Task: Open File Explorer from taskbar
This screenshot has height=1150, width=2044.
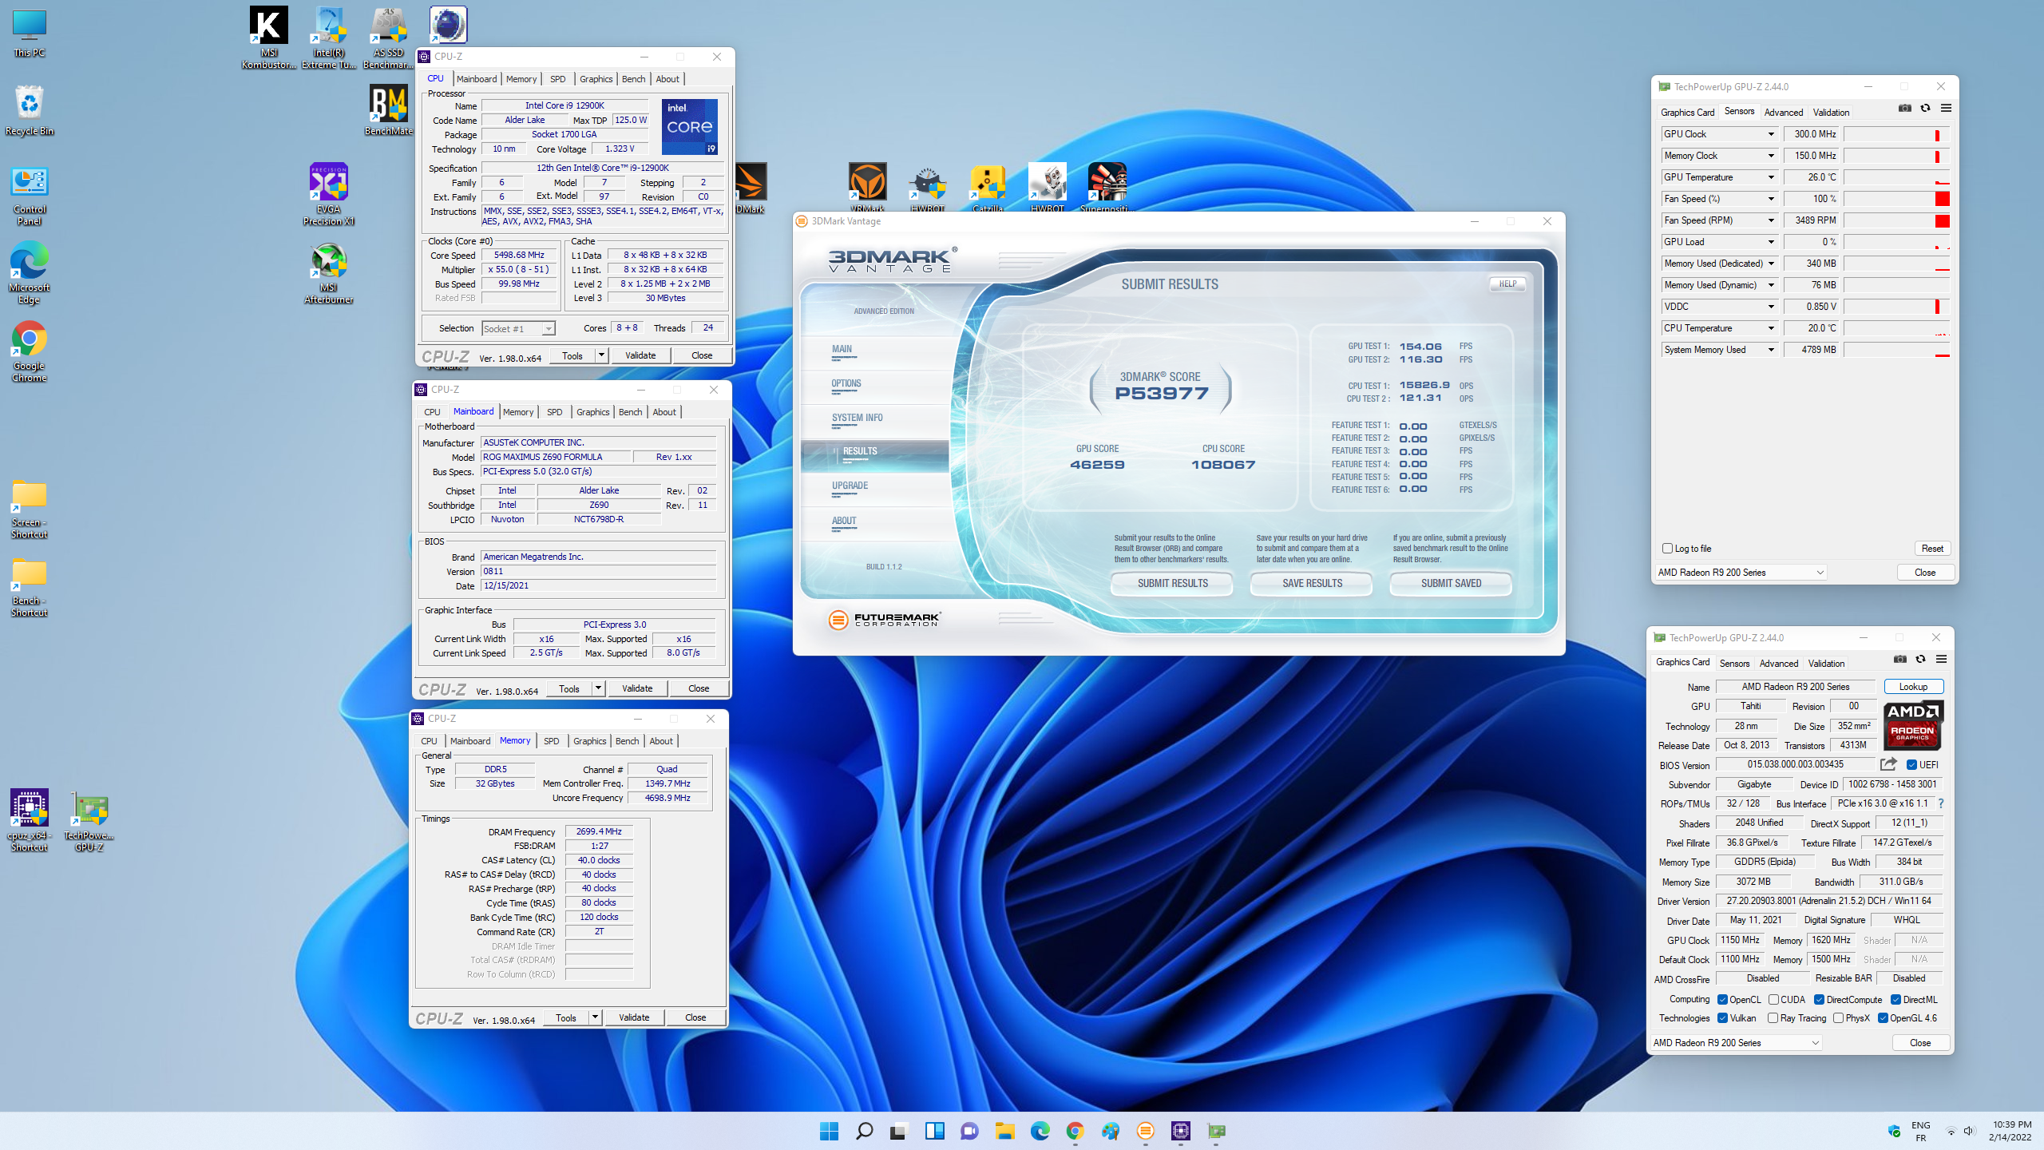Action: point(1004,1131)
